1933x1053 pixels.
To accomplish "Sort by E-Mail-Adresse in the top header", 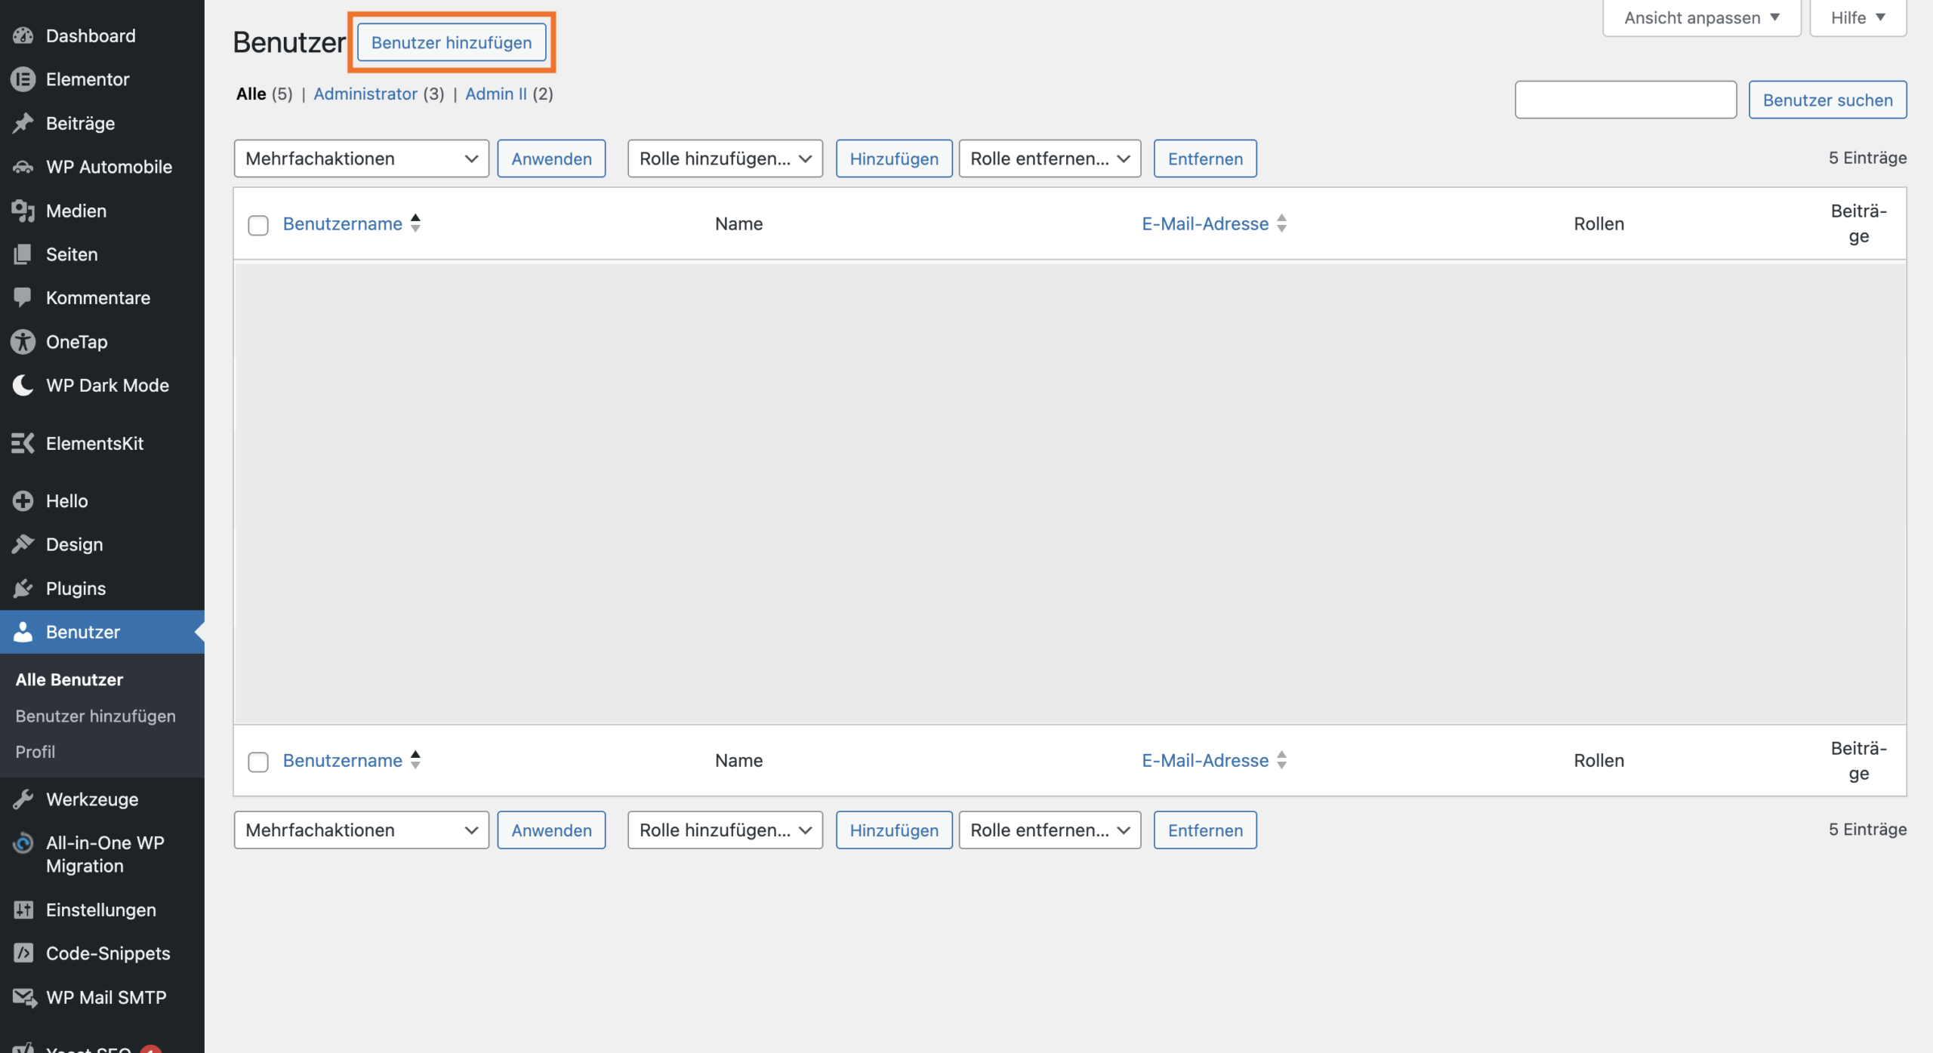I will pyautogui.click(x=1205, y=223).
